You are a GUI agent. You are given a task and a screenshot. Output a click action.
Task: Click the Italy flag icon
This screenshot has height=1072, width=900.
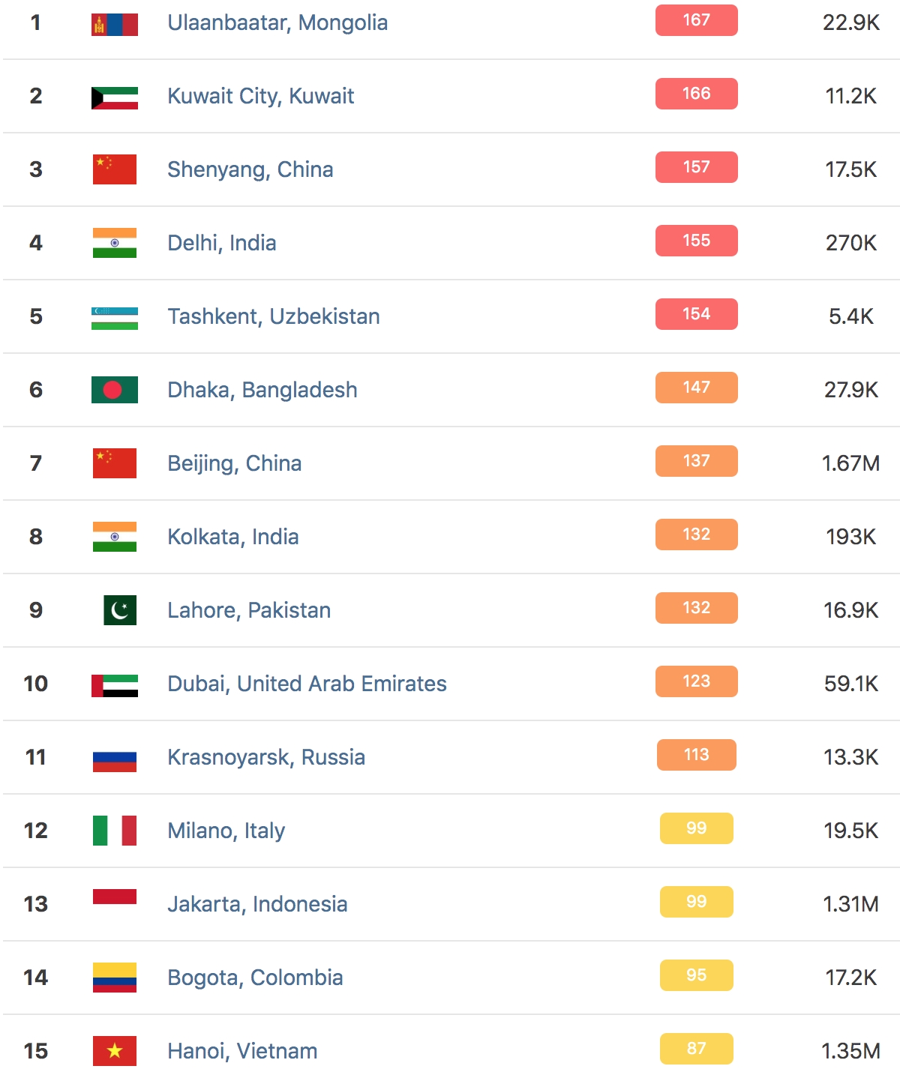tap(115, 831)
